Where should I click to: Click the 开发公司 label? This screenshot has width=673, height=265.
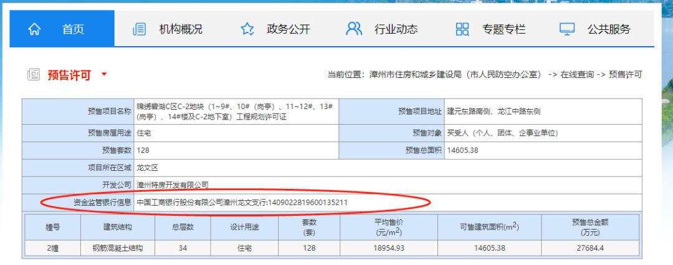click(117, 185)
